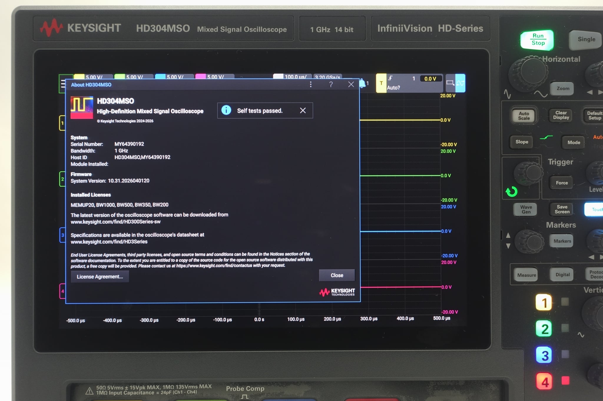Screen dimensions: 603x401
Task: Select the green channel 2 ground marker
Action: pos(62,179)
